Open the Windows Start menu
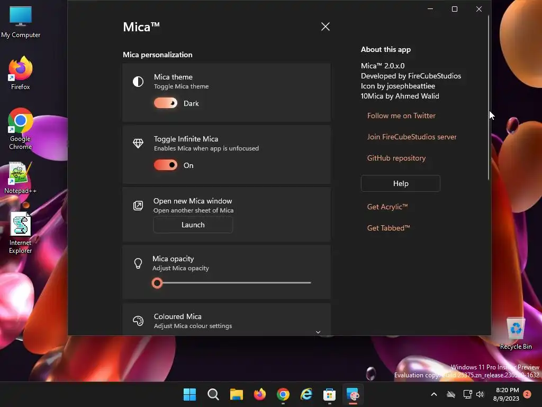Screen dimensions: 542x407 point(189,394)
